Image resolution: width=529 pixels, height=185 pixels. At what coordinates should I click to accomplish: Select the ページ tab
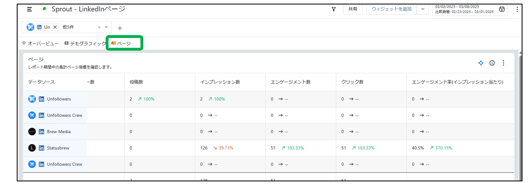coord(121,43)
